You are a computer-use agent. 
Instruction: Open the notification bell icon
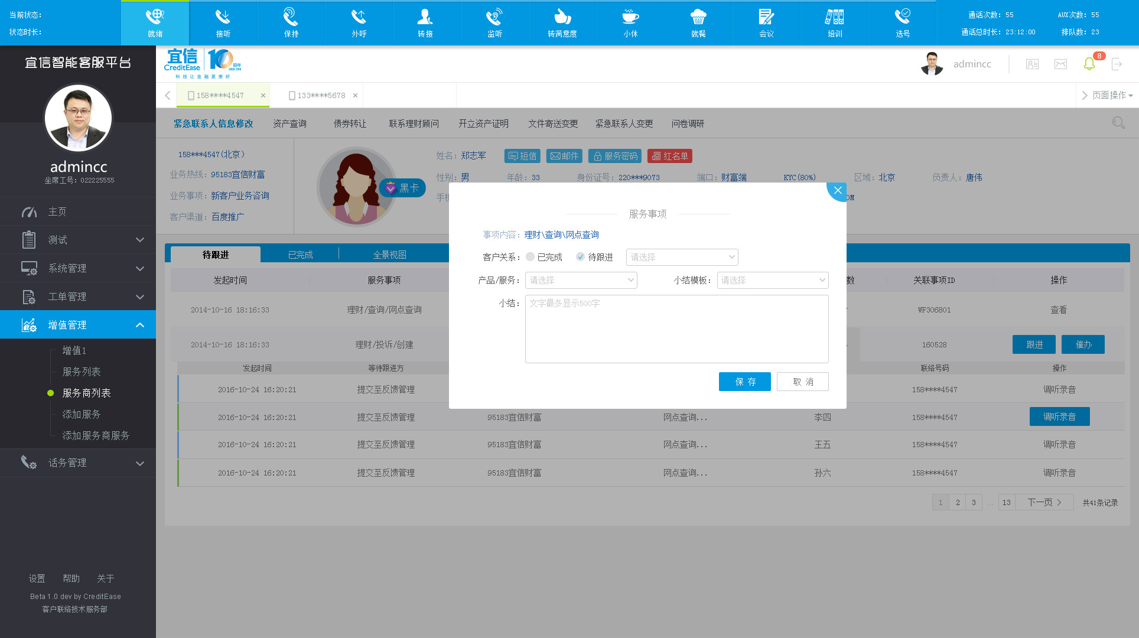click(1089, 64)
